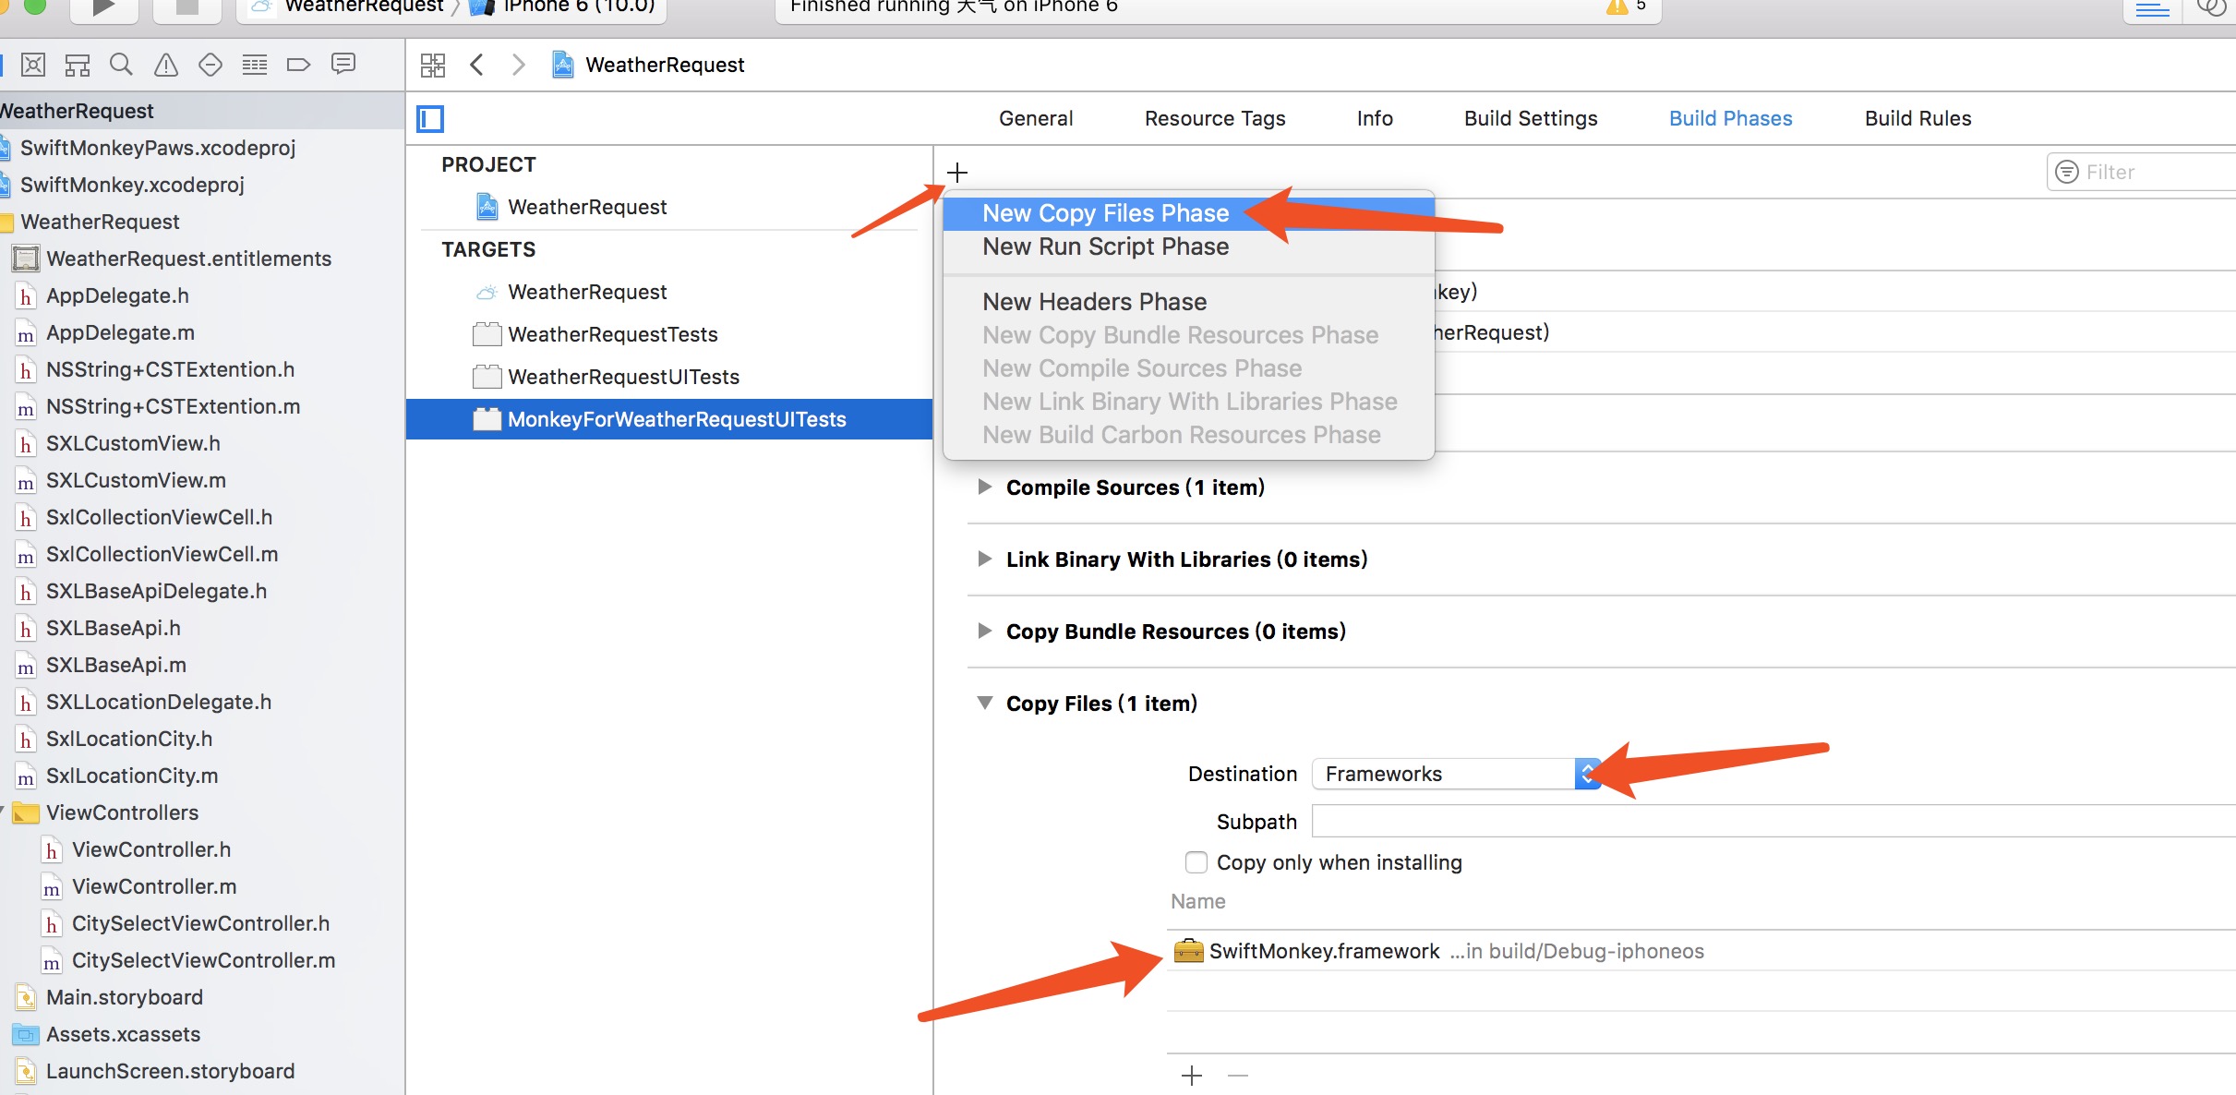Select New Run Script Phase menu item
The width and height of the screenshot is (2236, 1095).
click(x=1189, y=247)
